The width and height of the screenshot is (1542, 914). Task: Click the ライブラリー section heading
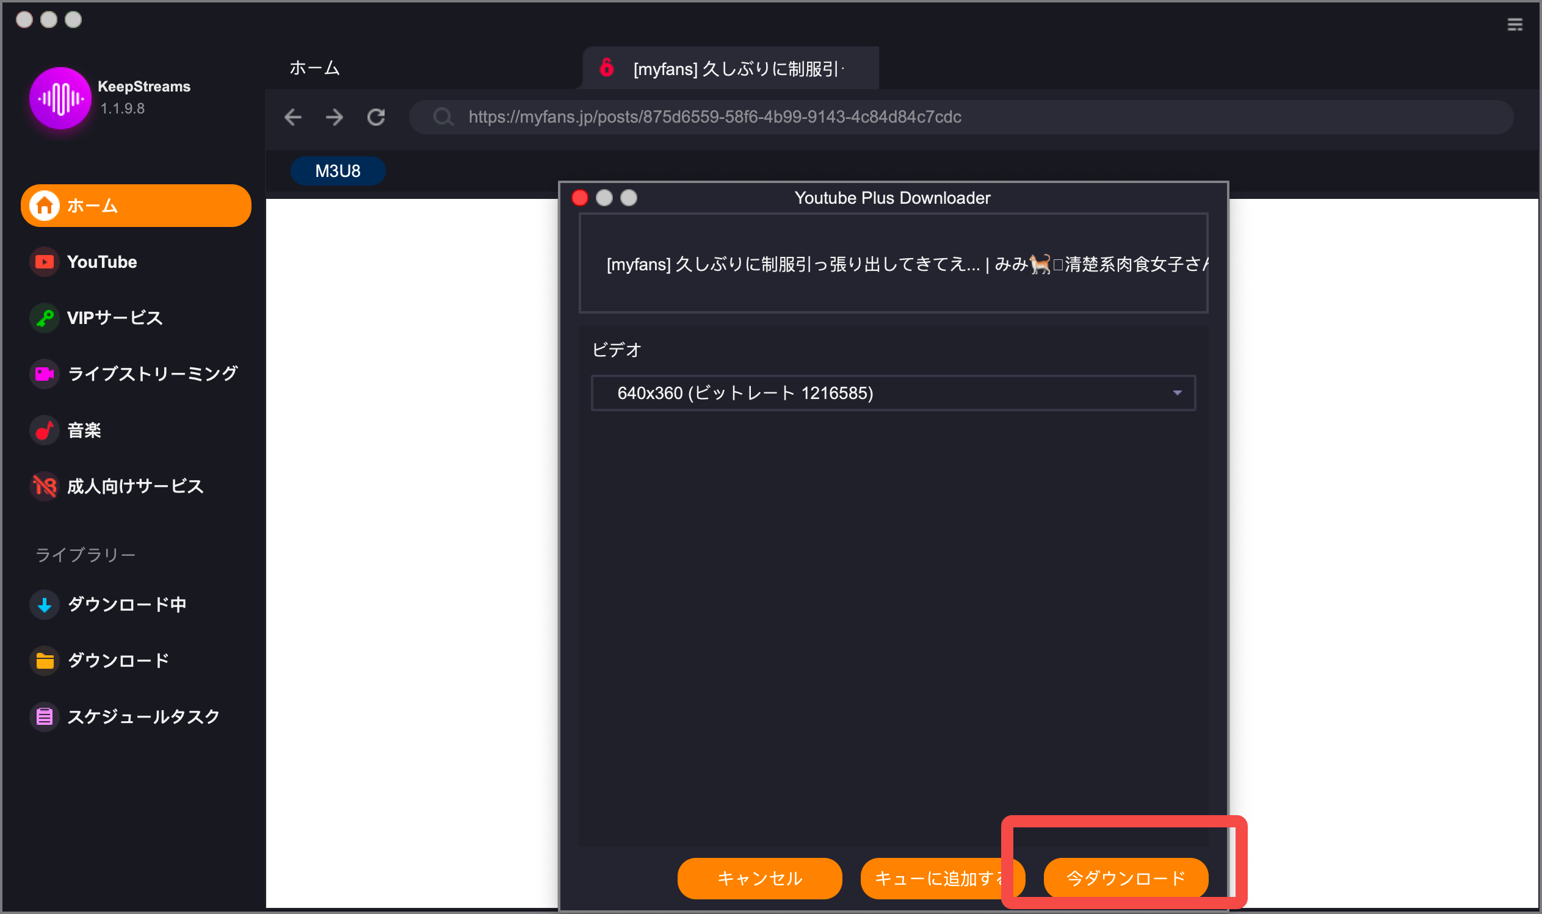[85, 555]
